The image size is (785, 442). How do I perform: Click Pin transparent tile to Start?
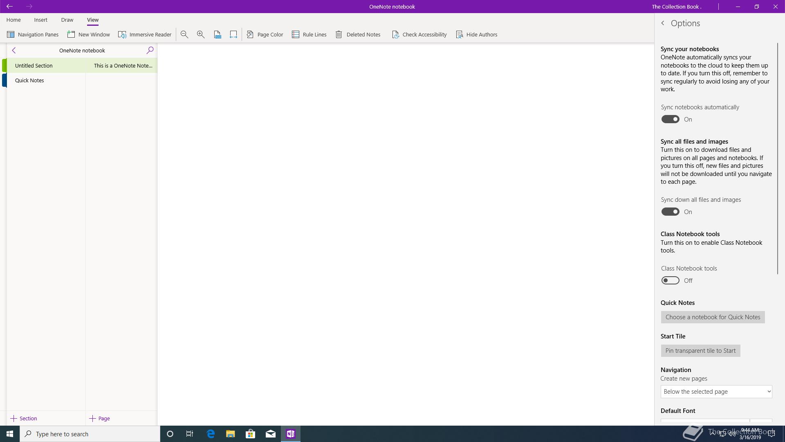click(700, 351)
